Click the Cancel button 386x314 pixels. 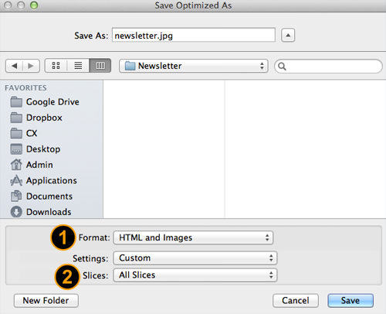point(296,301)
